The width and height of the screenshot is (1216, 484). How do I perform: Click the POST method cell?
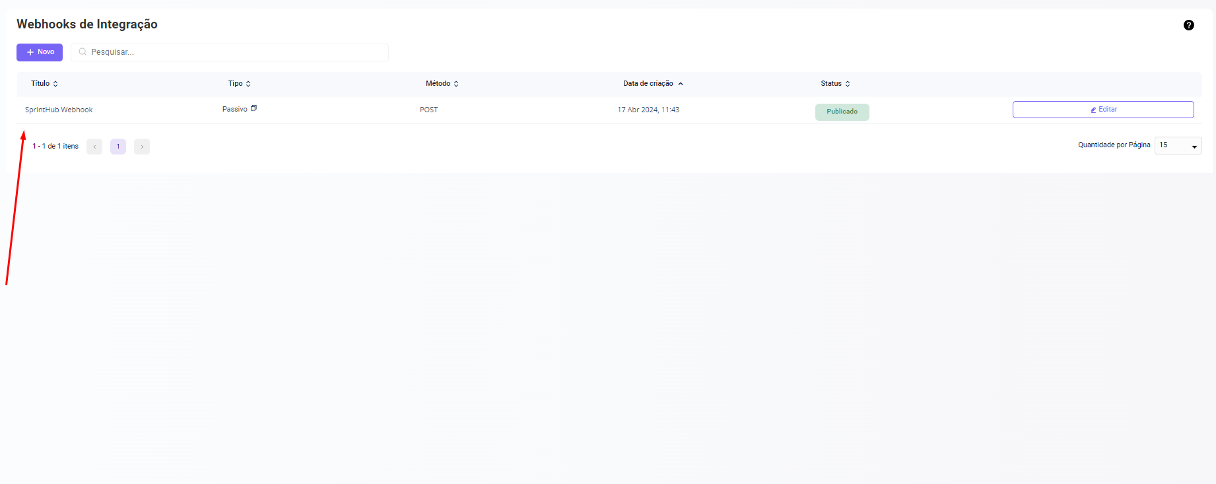tap(428, 110)
